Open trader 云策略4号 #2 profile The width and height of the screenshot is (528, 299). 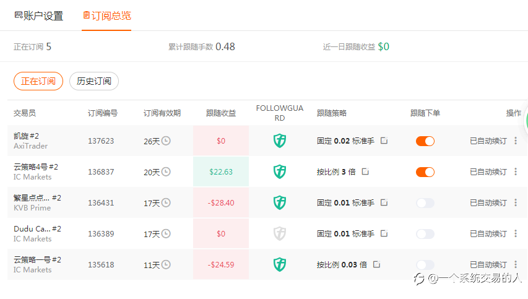[x=36, y=167]
